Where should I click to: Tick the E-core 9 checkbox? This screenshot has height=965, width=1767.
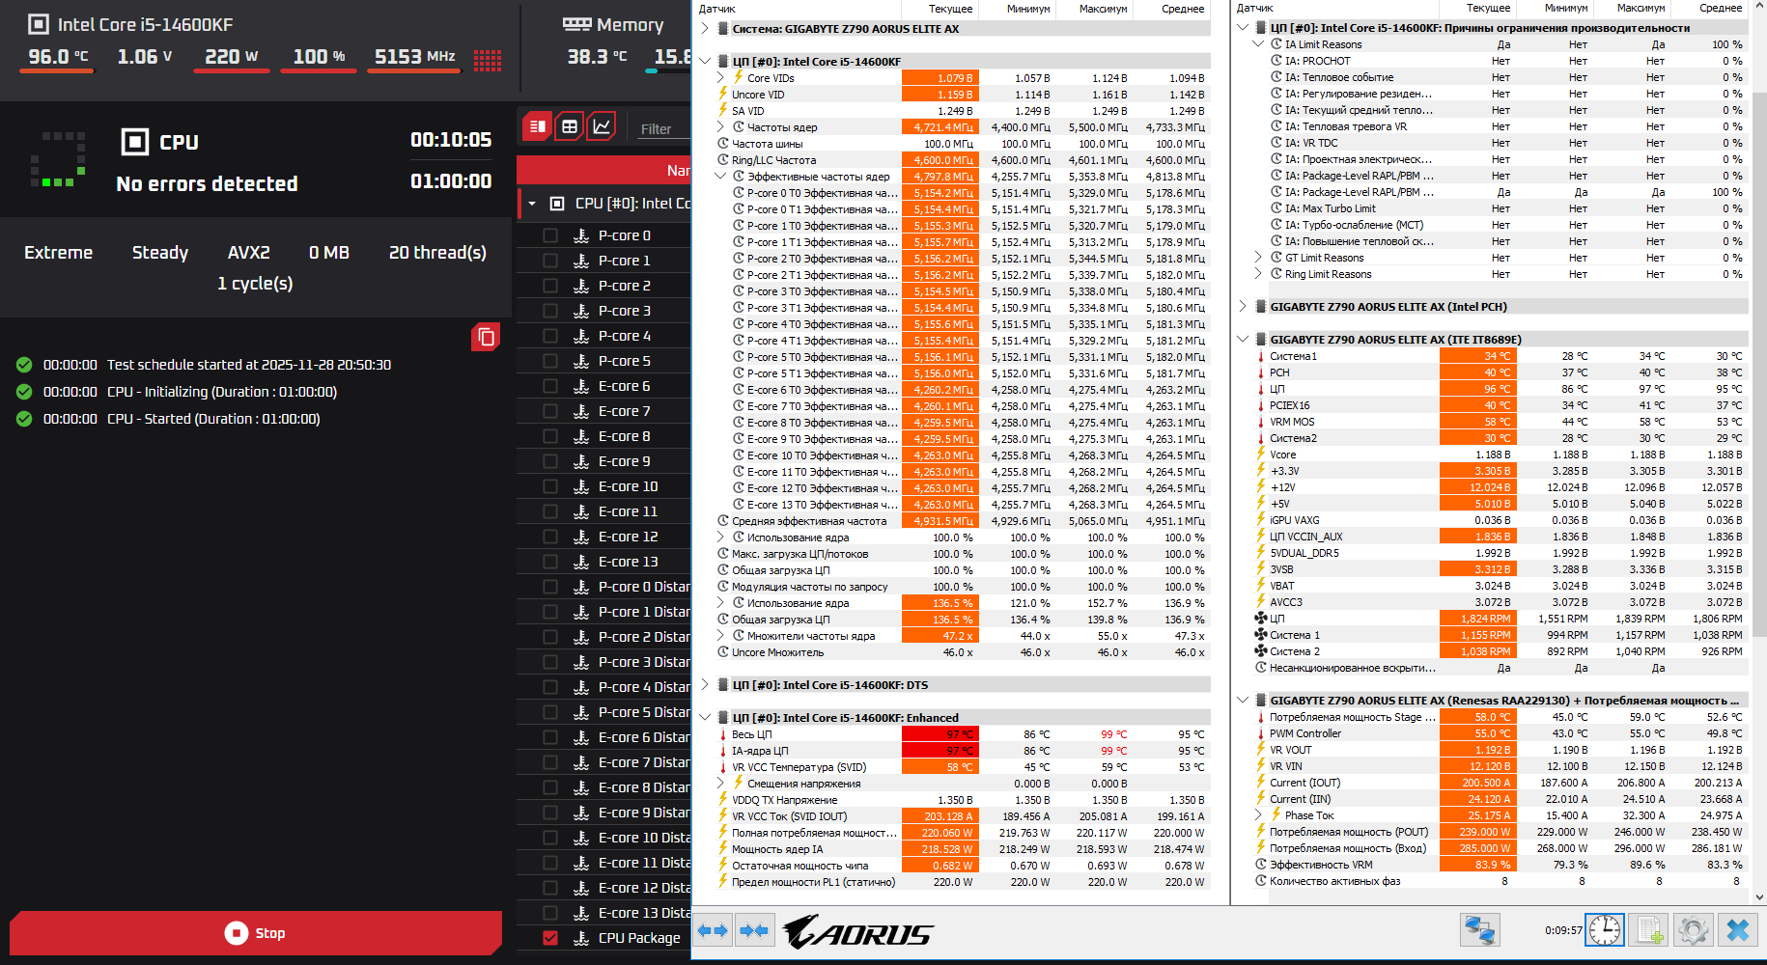[550, 461]
